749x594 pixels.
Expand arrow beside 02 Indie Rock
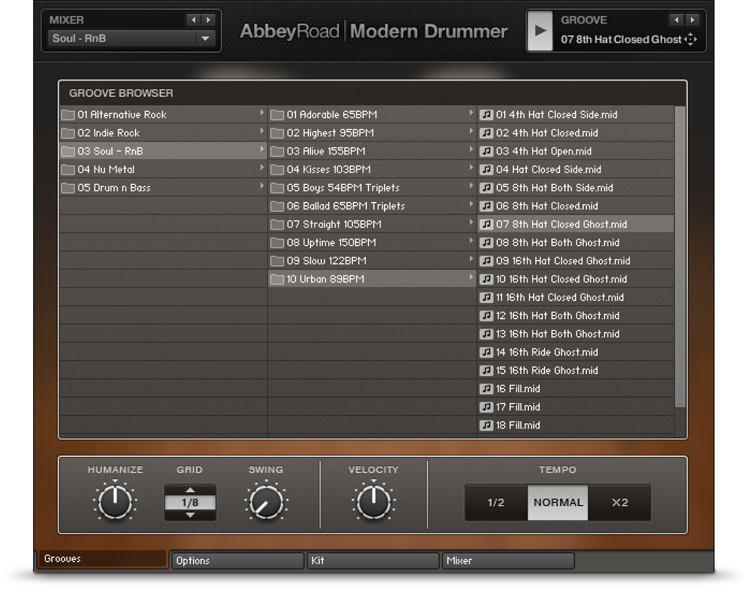262,131
